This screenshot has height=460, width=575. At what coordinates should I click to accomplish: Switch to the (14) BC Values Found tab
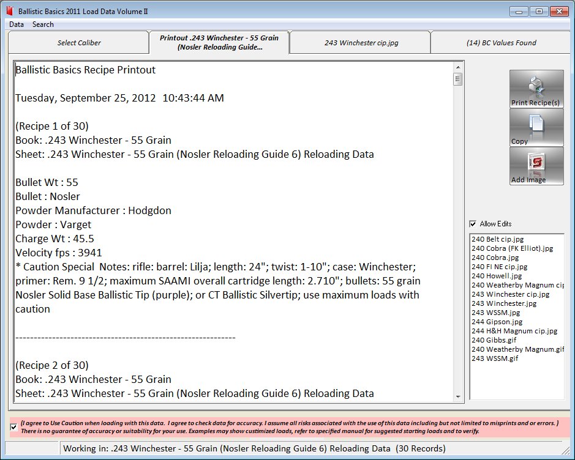[501, 43]
